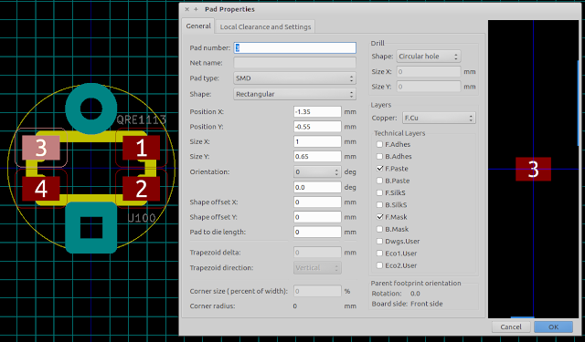Screen dimensions: 585x342
Task: Click the square hole pad at bottom
Action: [91, 228]
